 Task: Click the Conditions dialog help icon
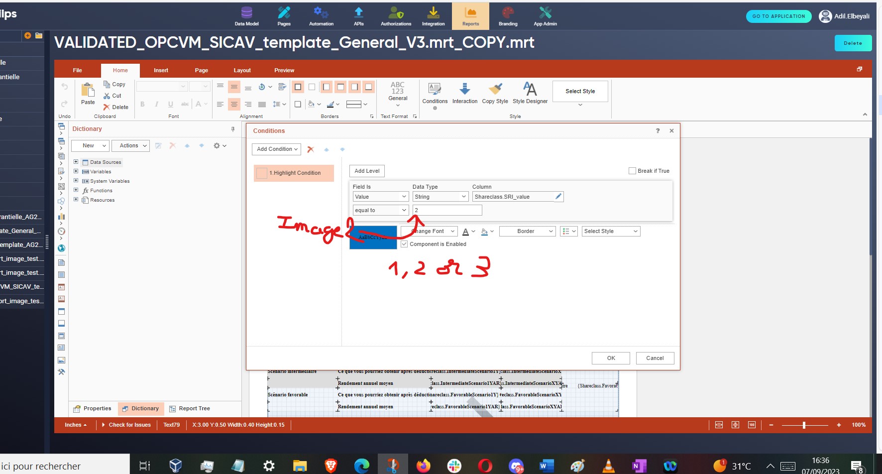coord(658,130)
